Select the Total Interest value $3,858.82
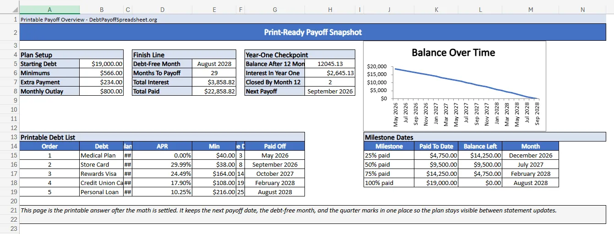 [214, 82]
